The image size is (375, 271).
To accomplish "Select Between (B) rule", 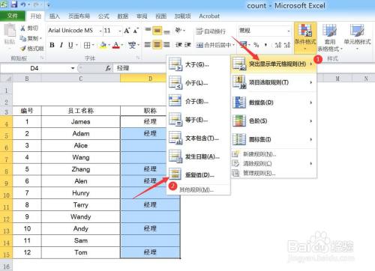I will [x=198, y=101].
